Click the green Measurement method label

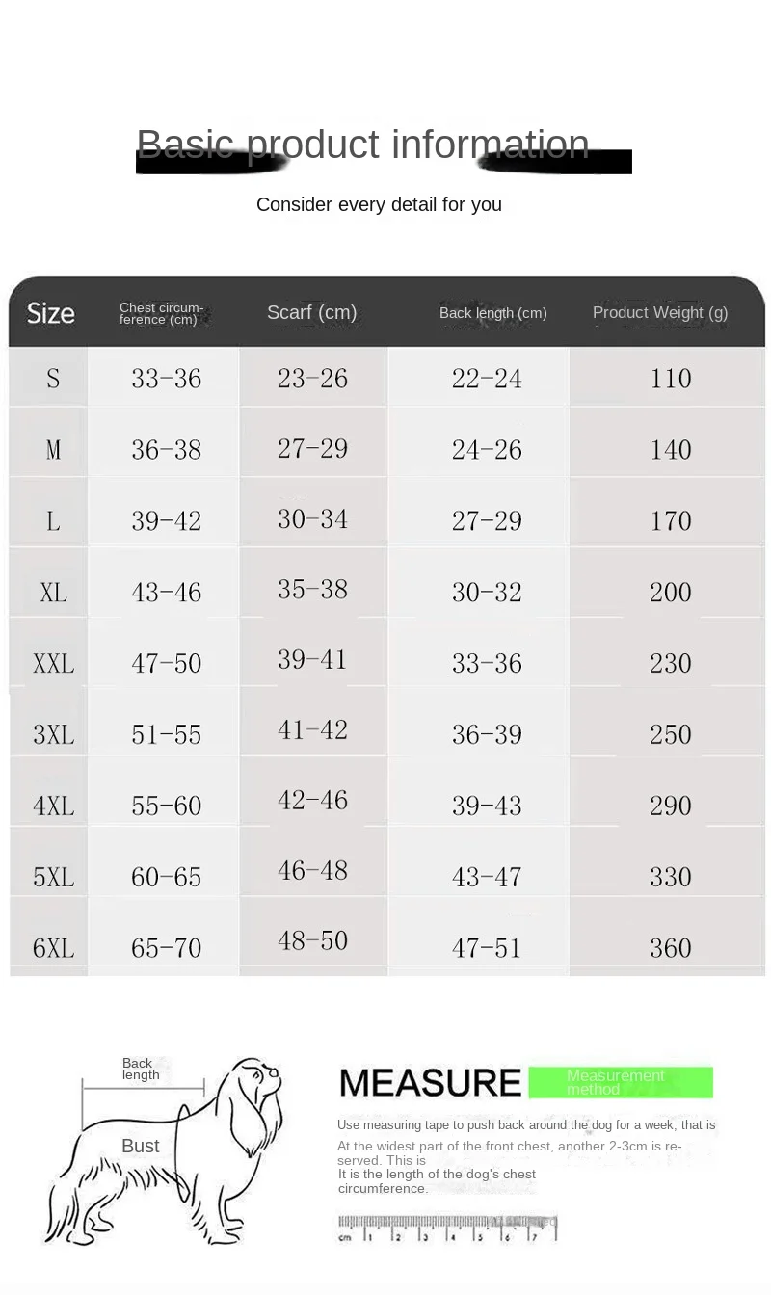click(x=620, y=1082)
